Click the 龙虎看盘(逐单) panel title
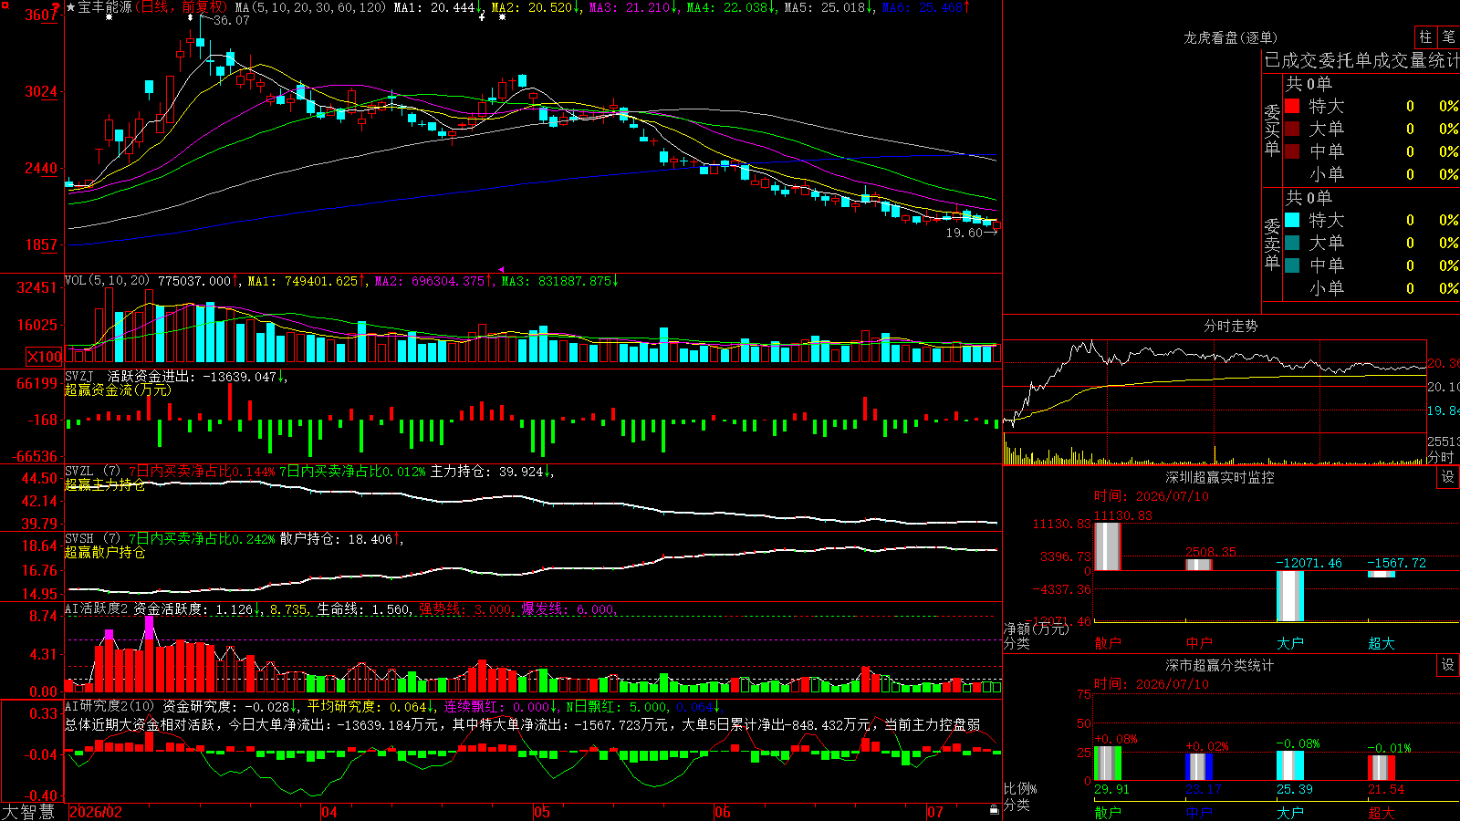Viewport: 1460px width, 821px height. (x=1231, y=37)
